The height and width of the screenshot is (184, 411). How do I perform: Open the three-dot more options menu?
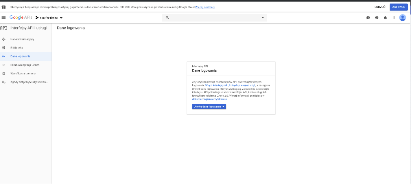tap(394, 18)
